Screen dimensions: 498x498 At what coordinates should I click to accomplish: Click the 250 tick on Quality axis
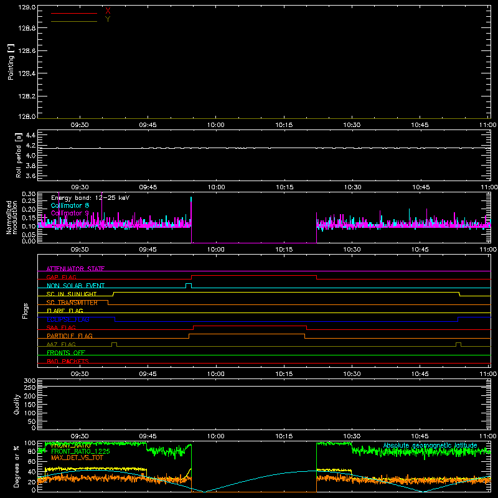click(29, 388)
